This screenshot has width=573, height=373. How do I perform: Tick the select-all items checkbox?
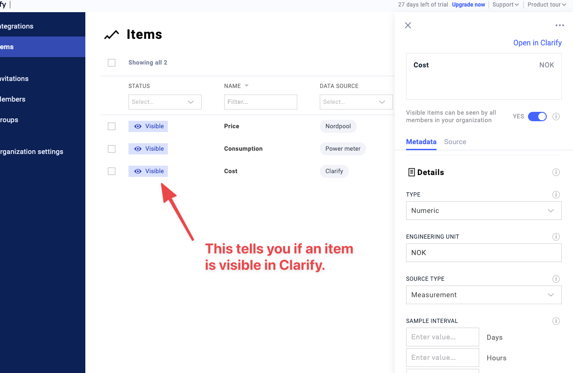click(x=112, y=63)
